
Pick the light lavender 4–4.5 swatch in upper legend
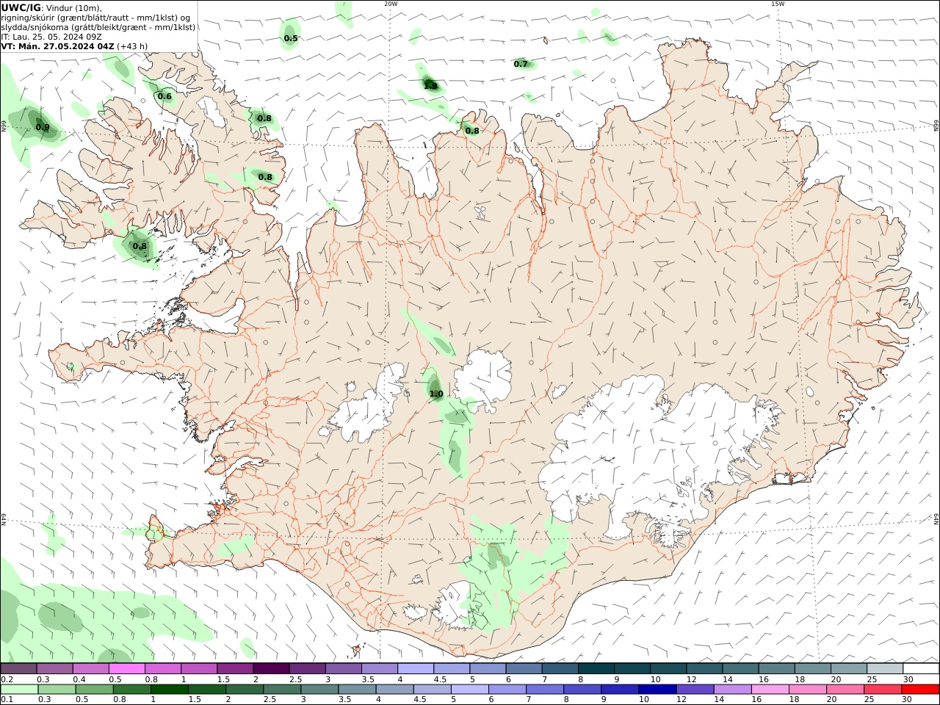coord(415,669)
